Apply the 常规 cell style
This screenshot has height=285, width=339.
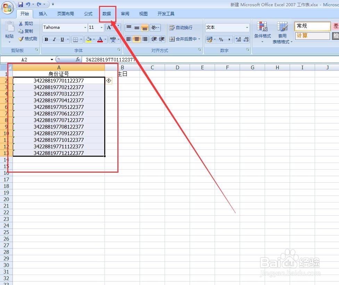point(312,26)
